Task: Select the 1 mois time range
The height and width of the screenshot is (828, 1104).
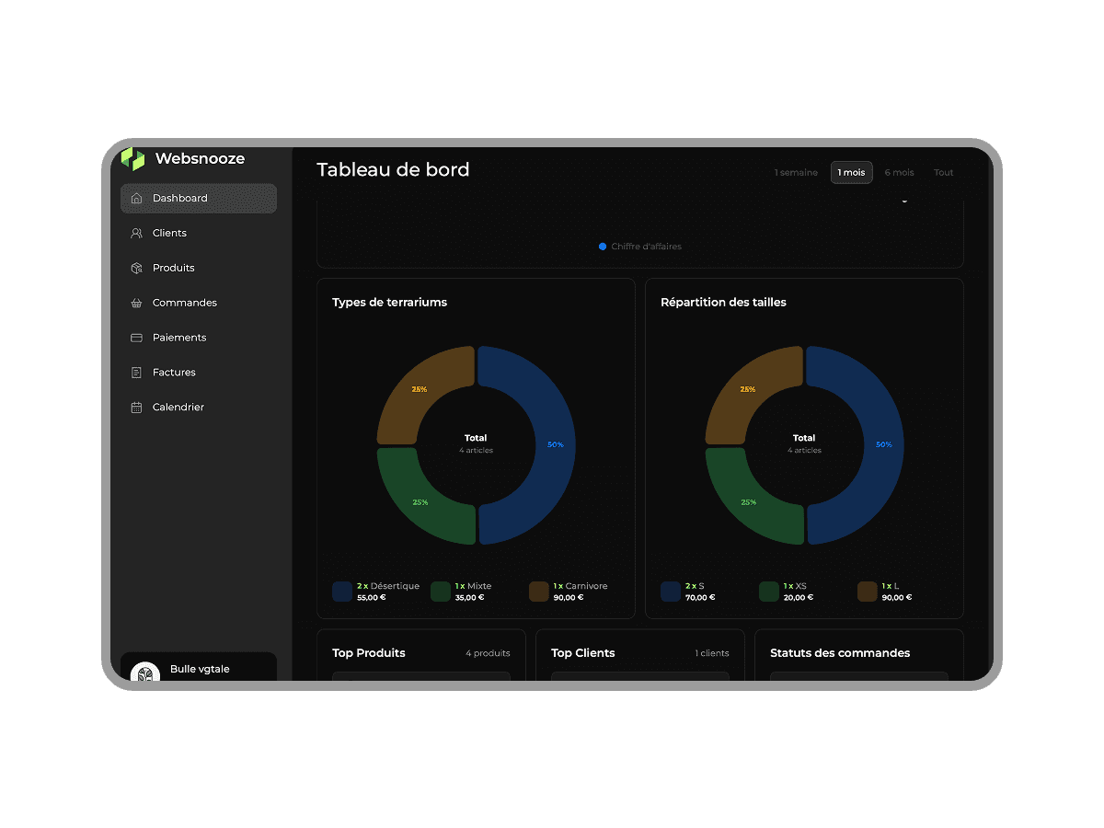Action: pyautogui.click(x=851, y=173)
